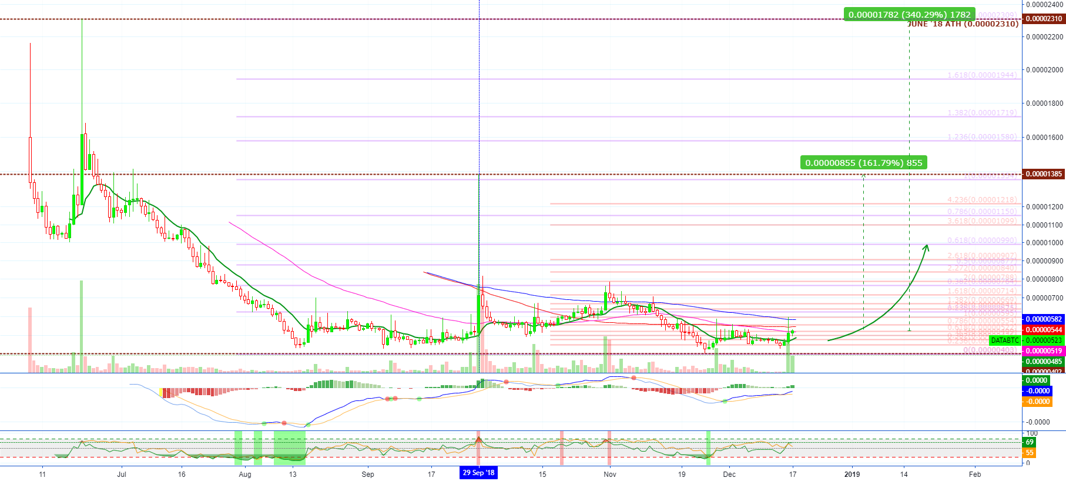Viewport: 1066px width, 481px height.
Task: Select the Sep label on time axis
Action: [368, 475]
